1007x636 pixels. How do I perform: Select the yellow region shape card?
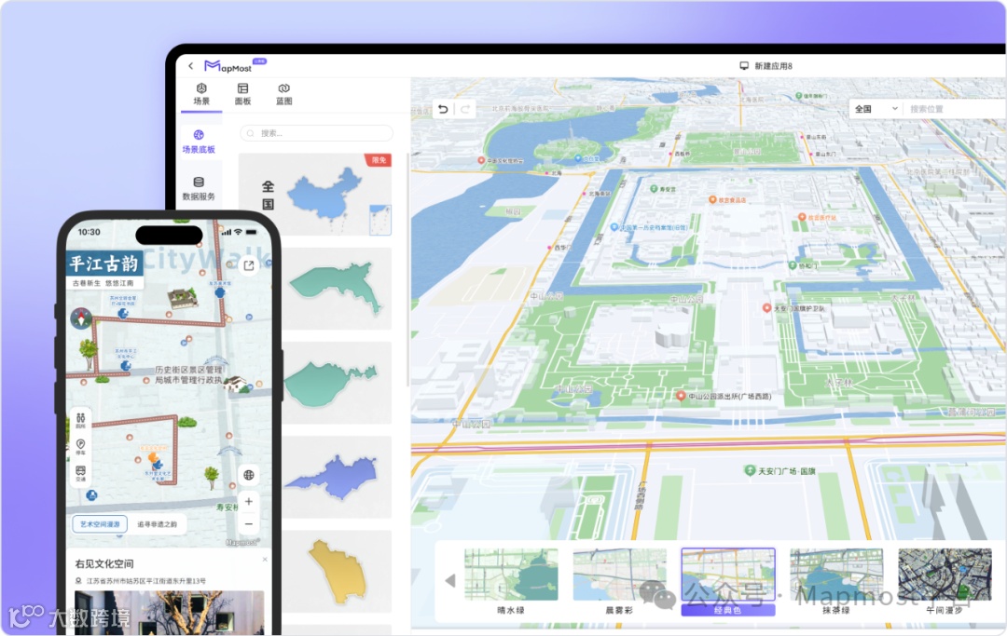[337, 572]
